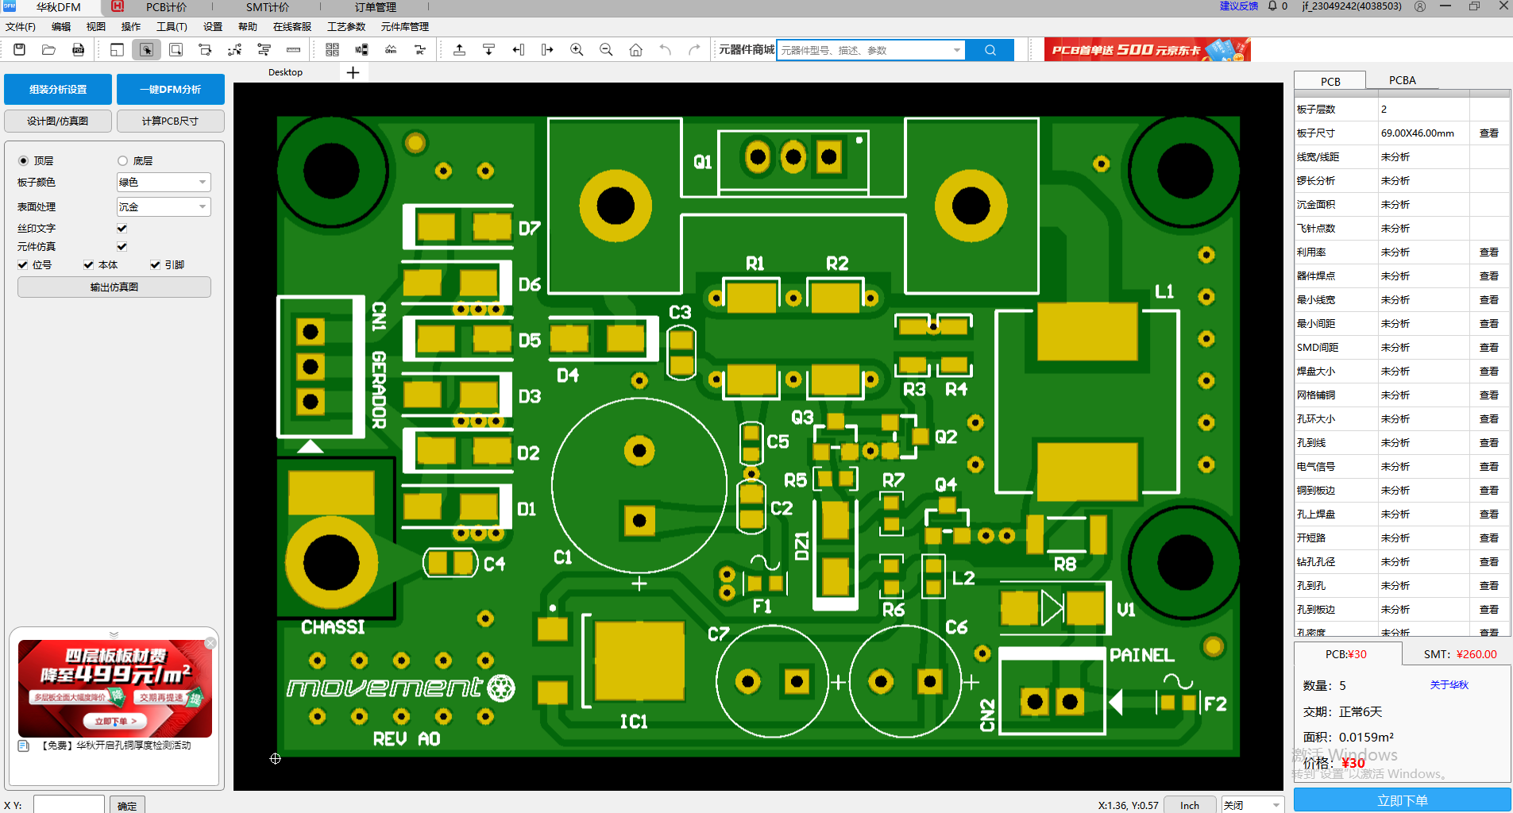The height and width of the screenshot is (813, 1513).
Task: Click the save file icon
Action: (x=20, y=50)
